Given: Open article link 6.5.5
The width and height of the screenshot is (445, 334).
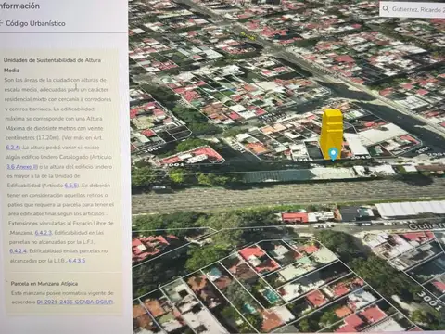Looking at the screenshot, I should tap(71, 186).
